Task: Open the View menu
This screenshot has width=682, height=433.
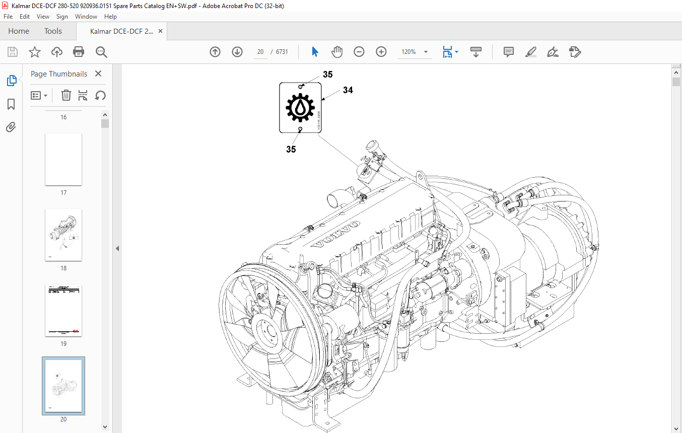Action: click(x=43, y=17)
